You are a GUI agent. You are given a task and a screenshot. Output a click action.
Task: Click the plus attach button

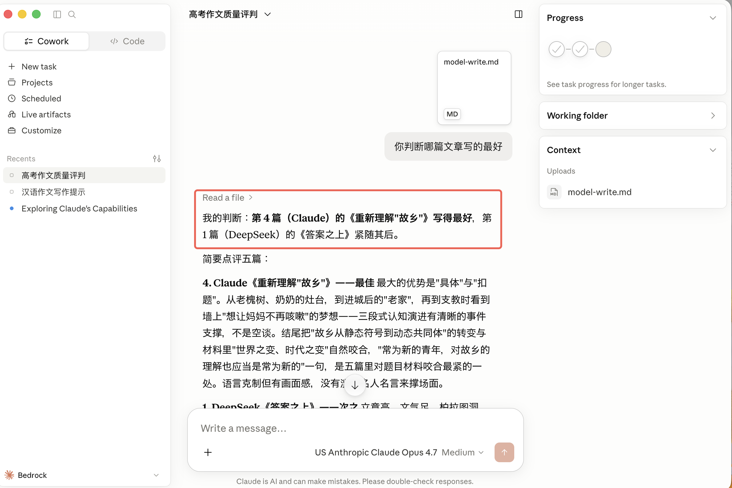[208, 453]
